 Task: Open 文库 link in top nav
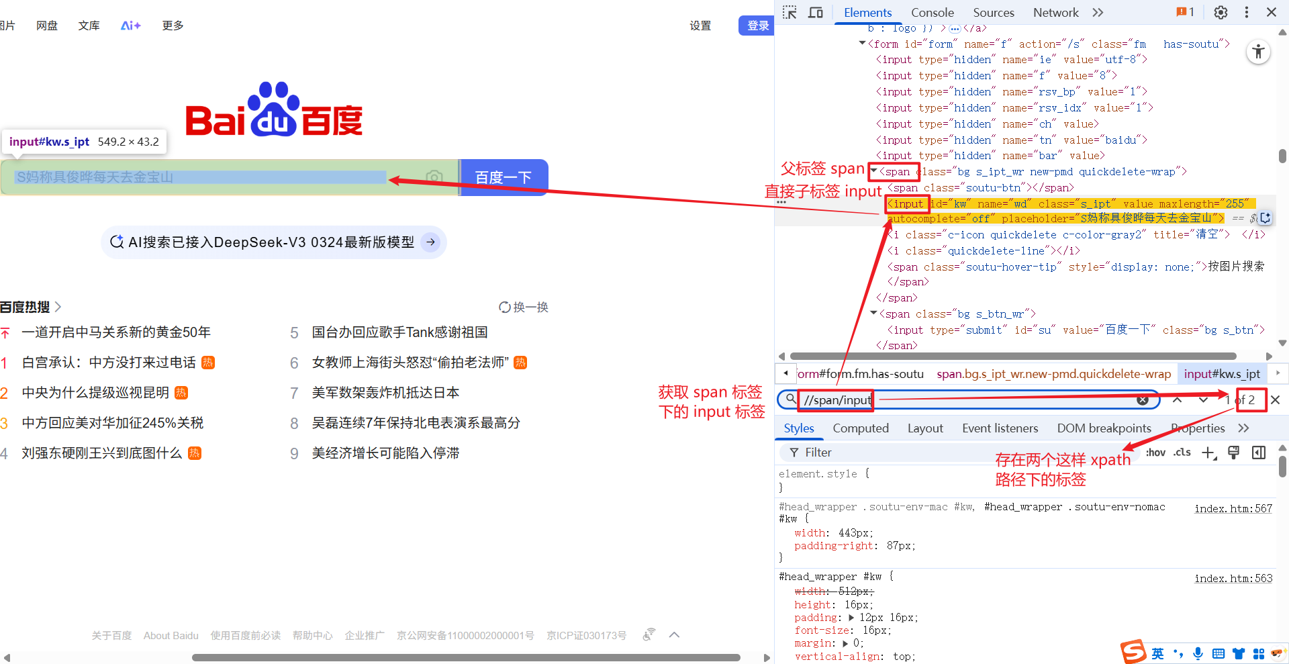(x=89, y=26)
